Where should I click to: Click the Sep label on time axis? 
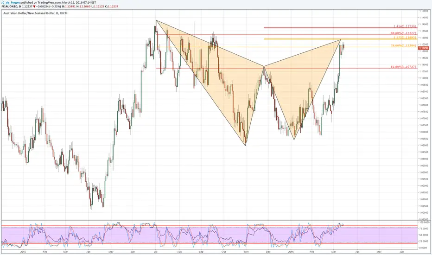click(x=201, y=252)
